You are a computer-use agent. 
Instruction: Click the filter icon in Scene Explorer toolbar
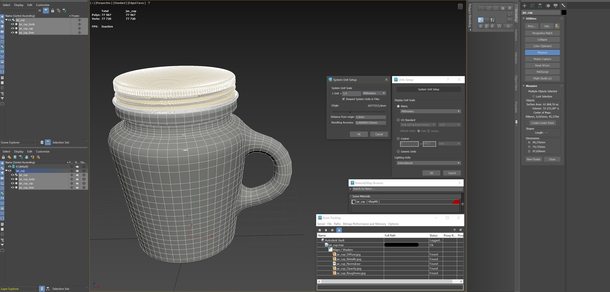coord(46,10)
